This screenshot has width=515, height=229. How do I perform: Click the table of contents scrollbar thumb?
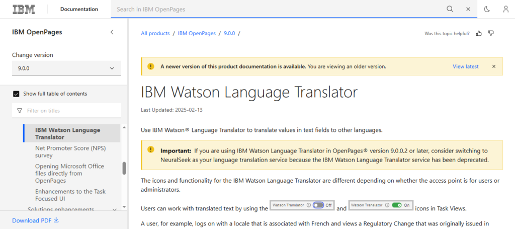tap(124, 168)
